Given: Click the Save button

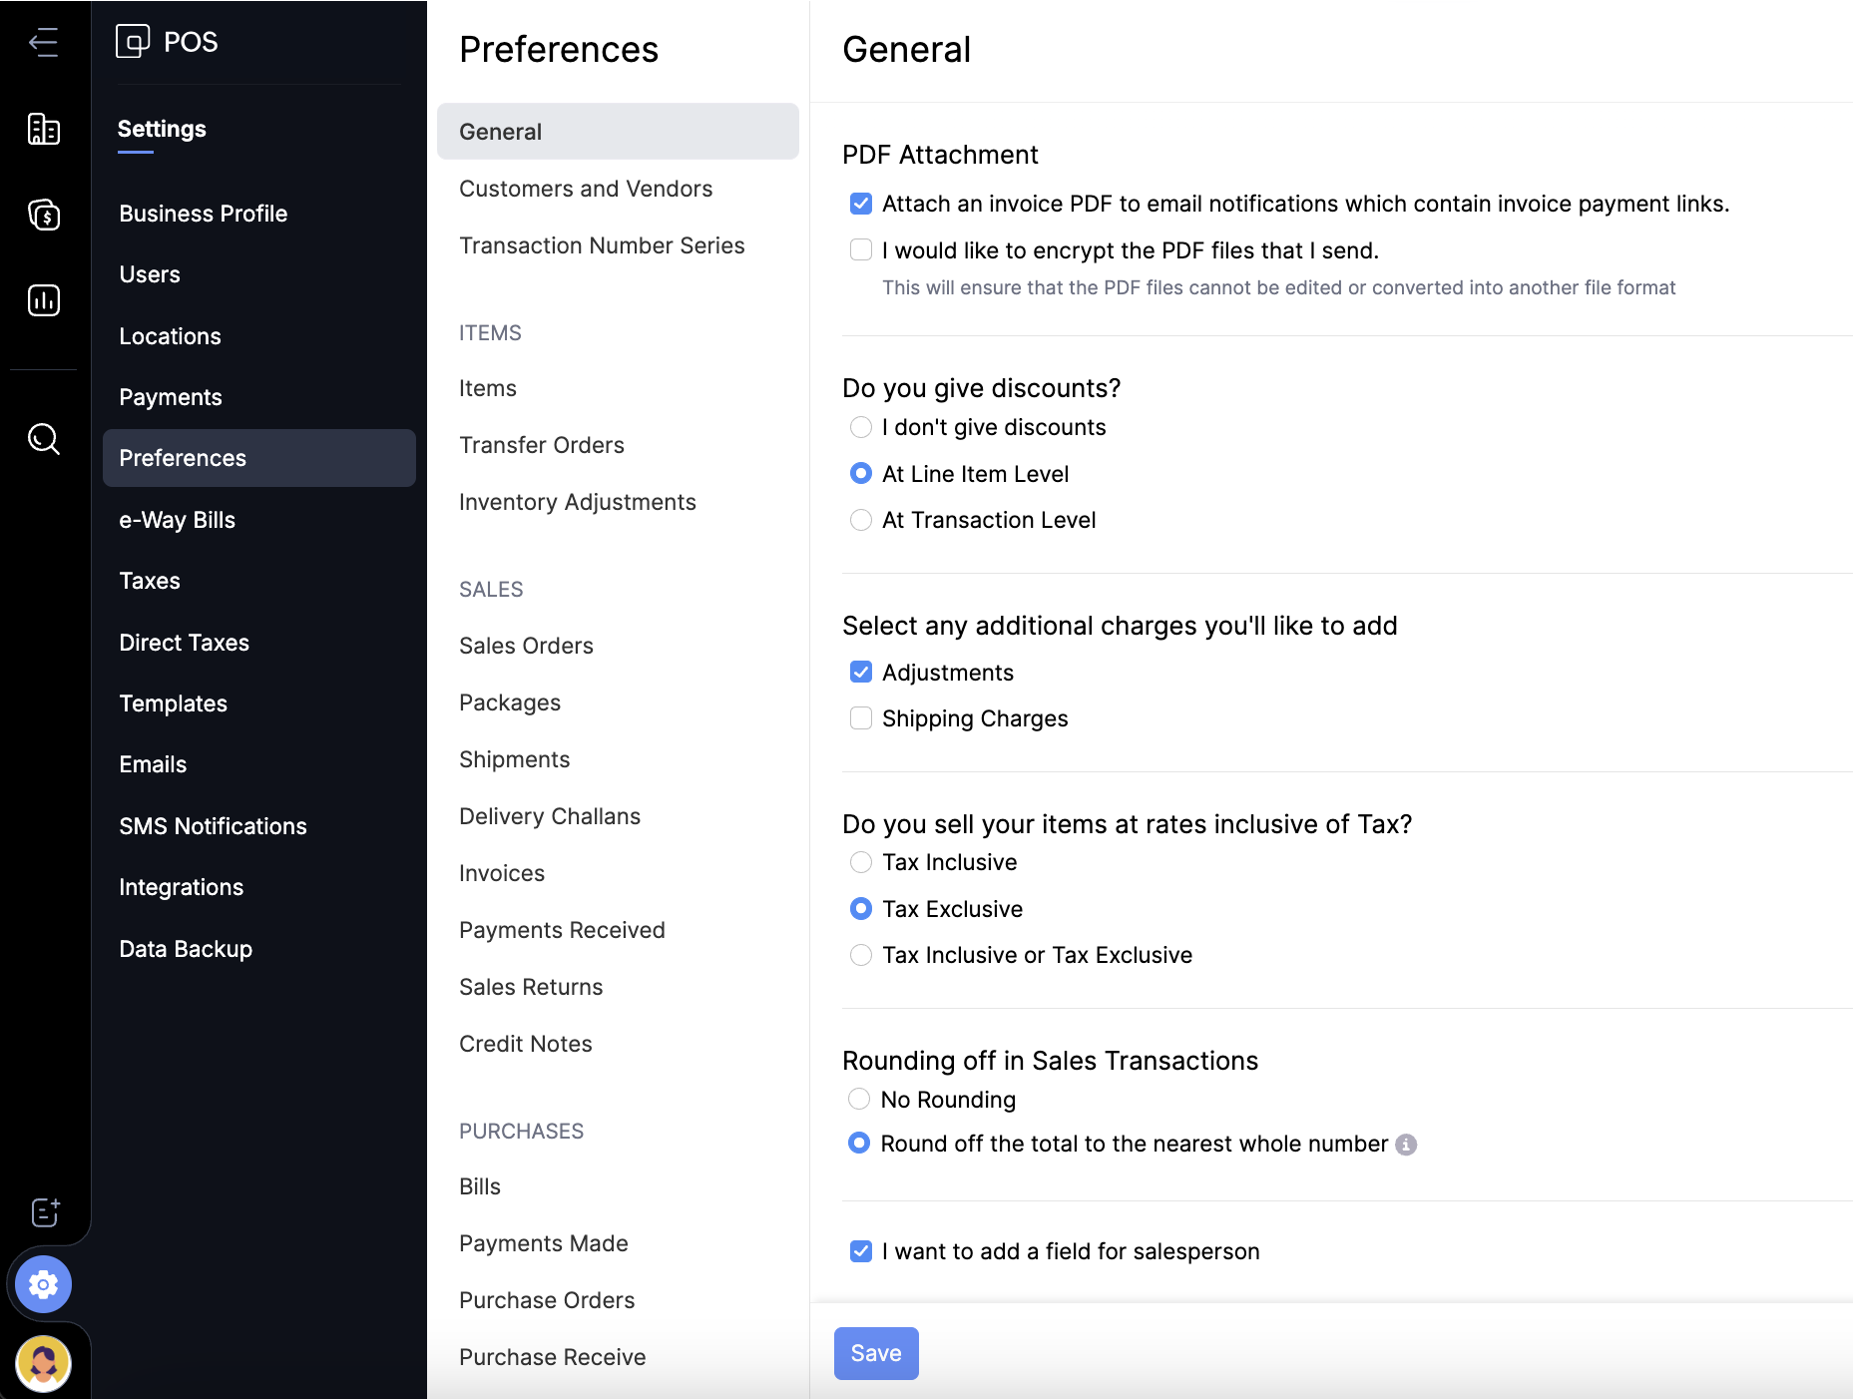Looking at the screenshot, I should (x=875, y=1353).
